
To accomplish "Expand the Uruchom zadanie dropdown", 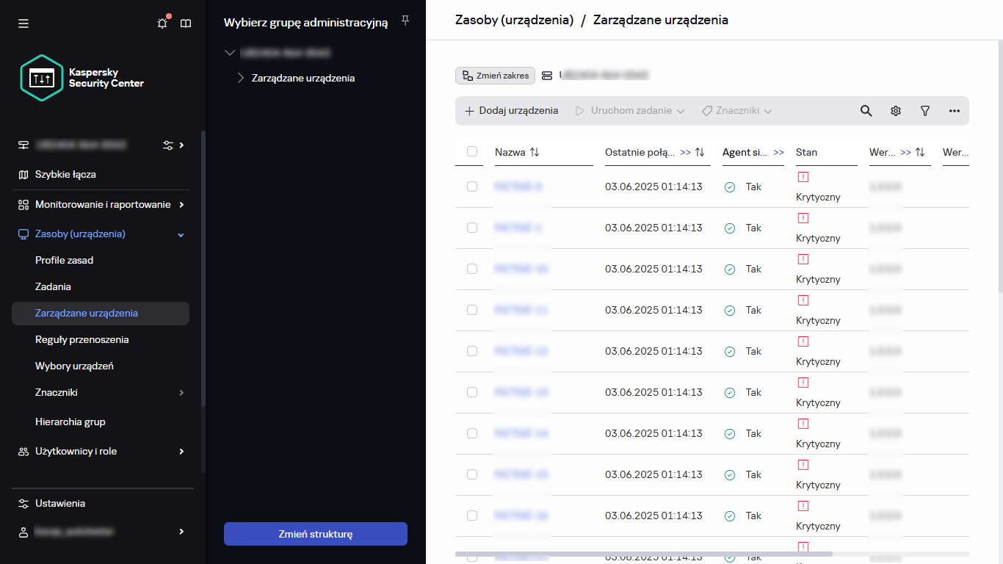I will [631, 111].
